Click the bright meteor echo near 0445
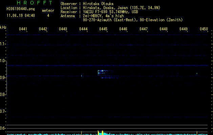213x135 pixels. click(x=102, y=71)
